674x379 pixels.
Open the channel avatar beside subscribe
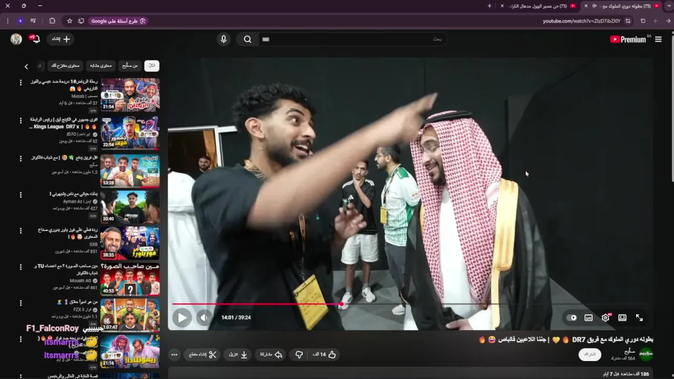tap(646, 354)
